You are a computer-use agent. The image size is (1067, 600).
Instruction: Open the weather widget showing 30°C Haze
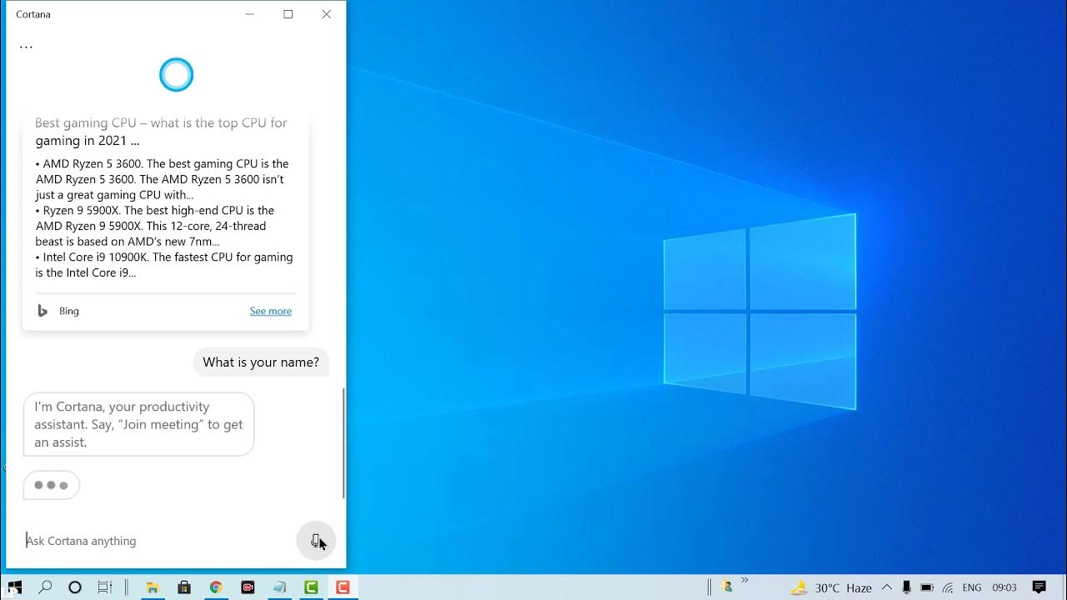pos(831,587)
